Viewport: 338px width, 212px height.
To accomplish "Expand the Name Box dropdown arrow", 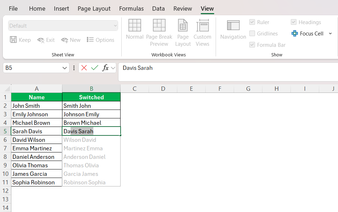I will coord(65,68).
